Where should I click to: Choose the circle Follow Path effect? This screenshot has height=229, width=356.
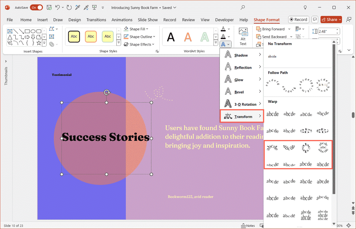306,85
